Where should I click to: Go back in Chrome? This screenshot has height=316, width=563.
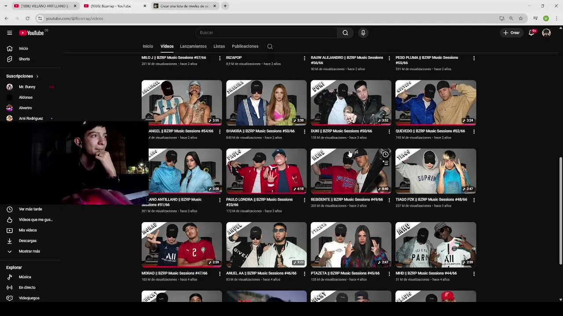[x=7, y=18]
